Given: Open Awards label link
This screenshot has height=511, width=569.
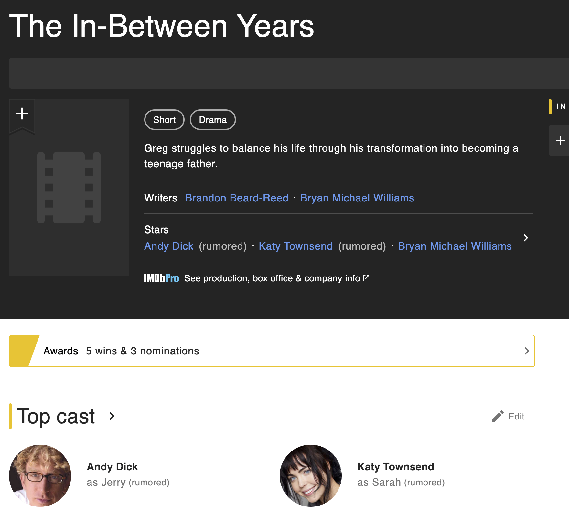Looking at the screenshot, I should (x=61, y=351).
